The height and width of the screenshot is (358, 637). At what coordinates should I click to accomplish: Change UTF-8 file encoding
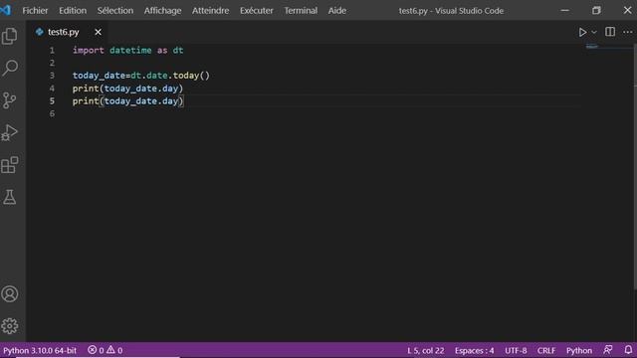pos(516,350)
